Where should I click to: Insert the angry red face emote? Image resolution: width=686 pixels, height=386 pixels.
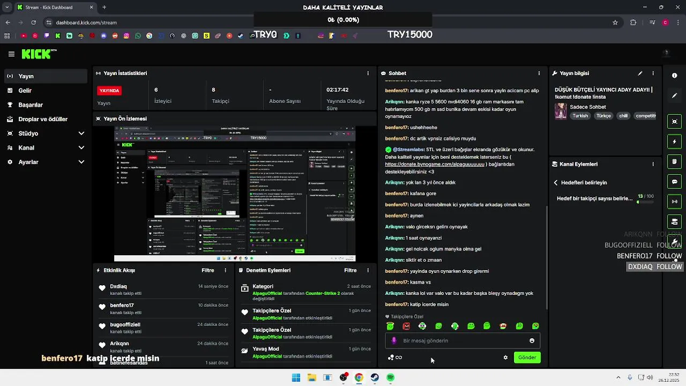[406, 326]
